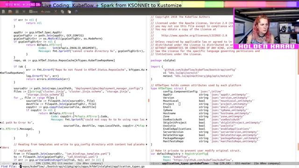Click the Undo toolbar button
The width and height of the screenshot is (299, 168).
pos(46,12)
